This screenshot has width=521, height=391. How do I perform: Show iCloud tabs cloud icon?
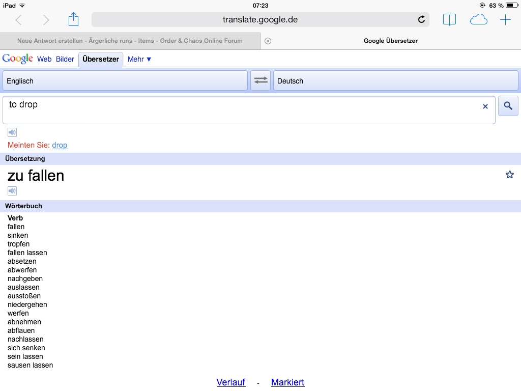tap(478, 20)
